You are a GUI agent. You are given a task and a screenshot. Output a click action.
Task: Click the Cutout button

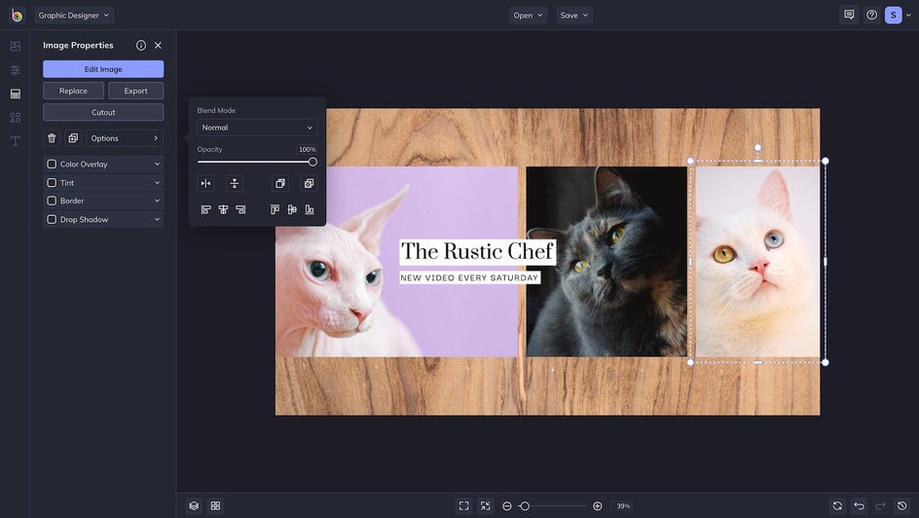[103, 113]
